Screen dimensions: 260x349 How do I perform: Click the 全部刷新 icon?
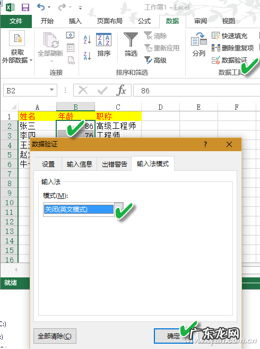pyautogui.click(x=50, y=41)
